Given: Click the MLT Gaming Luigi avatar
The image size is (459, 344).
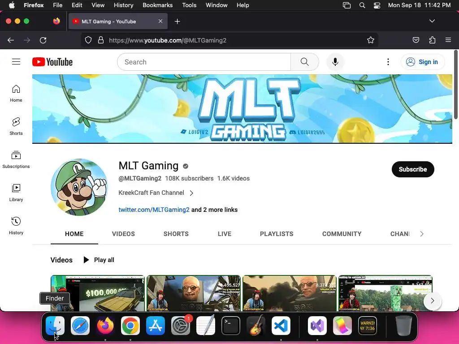Looking at the screenshot, I should pyautogui.click(x=79, y=187).
